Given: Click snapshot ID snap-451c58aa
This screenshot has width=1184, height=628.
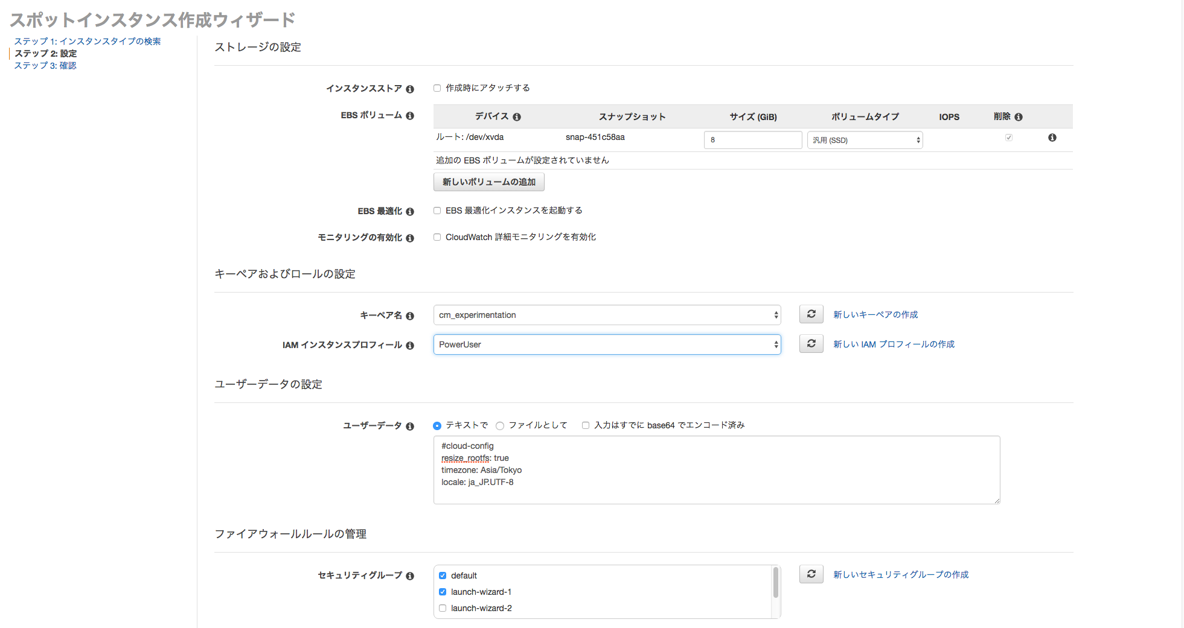Looking at the screenshot, I should coord(595,138).
